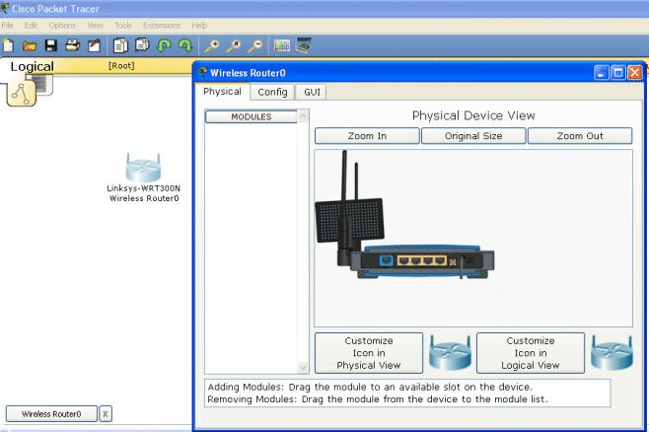This screenshot has height=432, width=649.
Task: Click the Zoom Out button in device view
Action: [580, 136]
